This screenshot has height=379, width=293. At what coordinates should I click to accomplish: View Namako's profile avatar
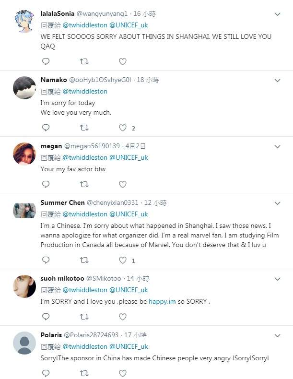24,88
